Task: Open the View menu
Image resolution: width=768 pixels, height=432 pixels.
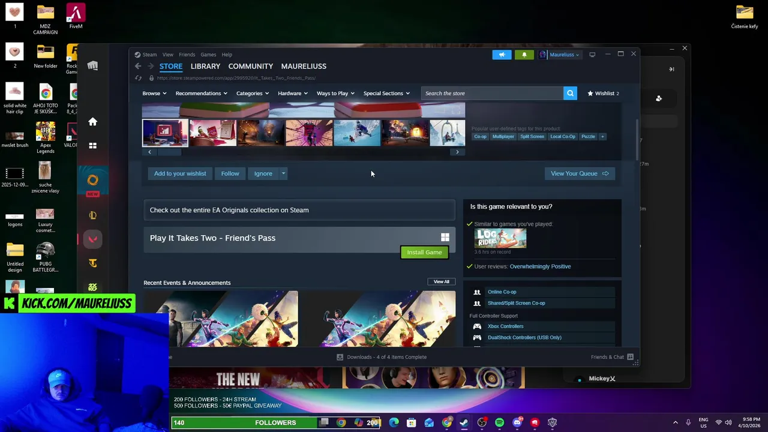Action: pyautogui.click(x=168, y=55)
